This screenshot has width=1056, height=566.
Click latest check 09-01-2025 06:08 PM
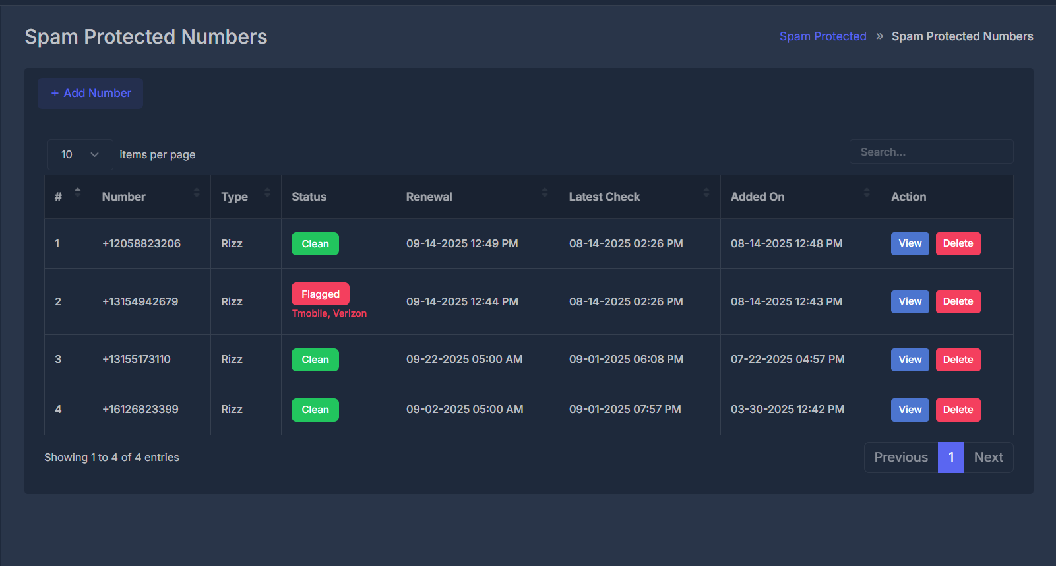click(626, 359)
